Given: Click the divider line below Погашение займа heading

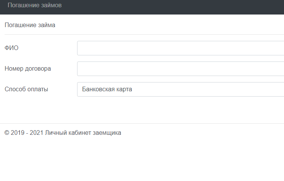Looking at the screenshot, I should pos(142,34).
